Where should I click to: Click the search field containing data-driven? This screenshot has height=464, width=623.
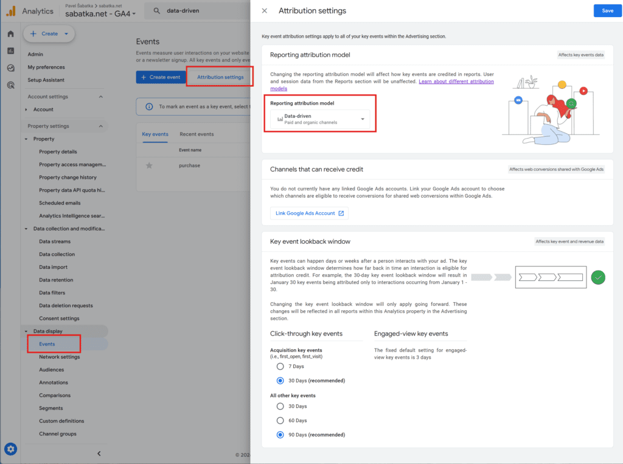201,11
